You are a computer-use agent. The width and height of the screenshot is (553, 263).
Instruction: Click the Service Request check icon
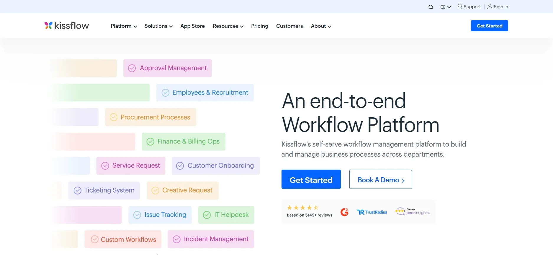tap(105, 166)
